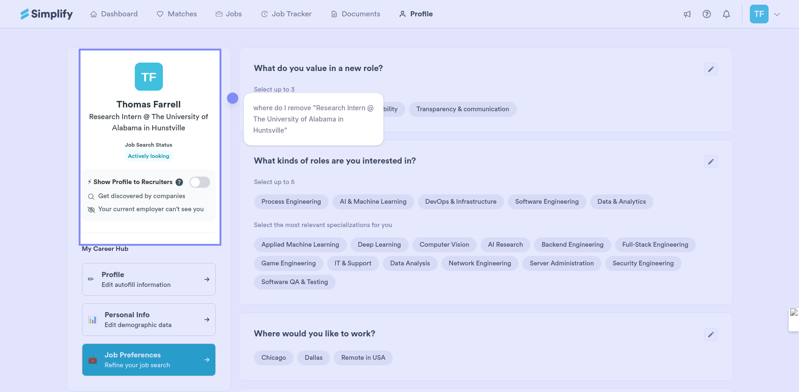Select the Remote in USA location chip
799x392 pixels.
[363, 358]
